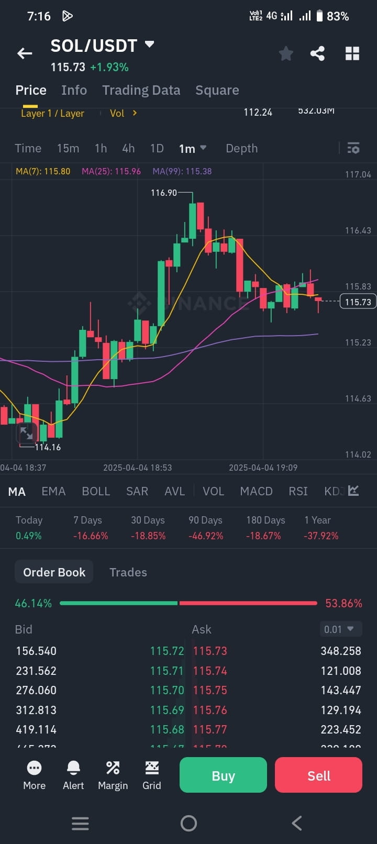Open the Square tab

[x=217, y=90]
